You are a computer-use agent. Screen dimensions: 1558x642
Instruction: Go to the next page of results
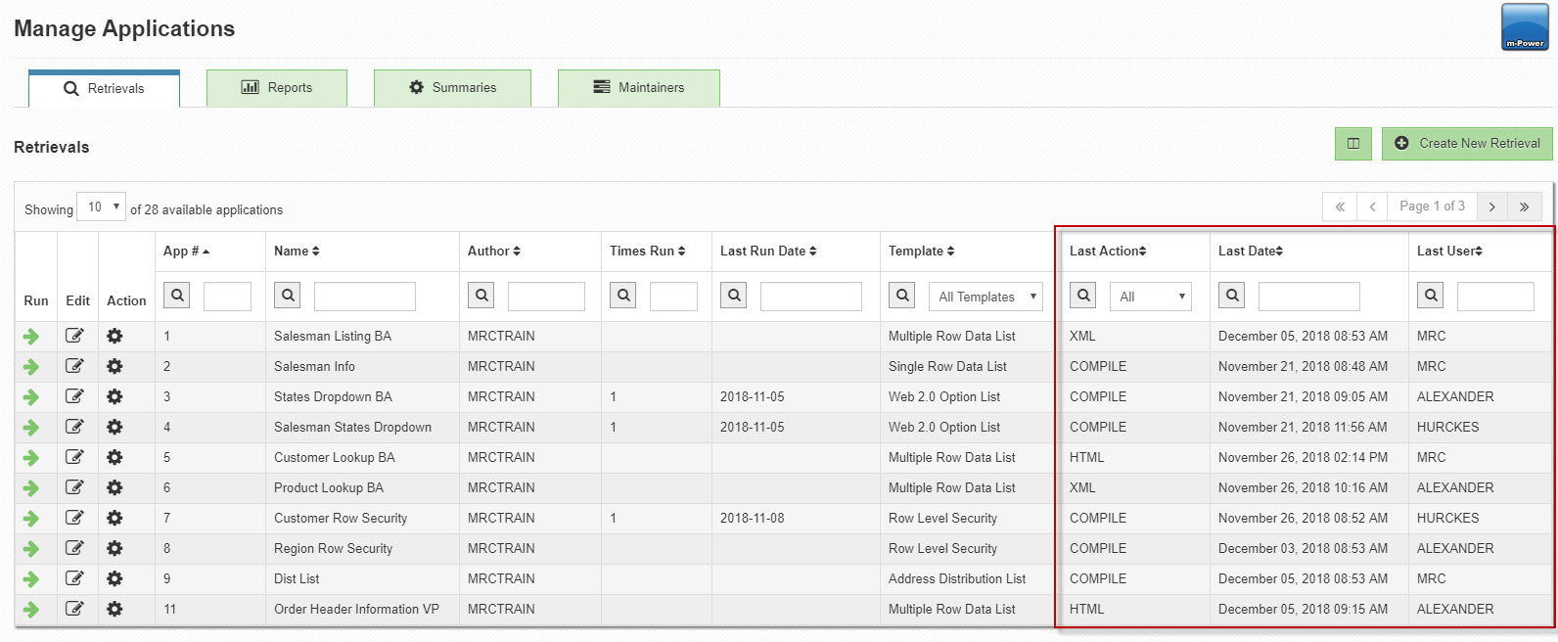point(1491,206)
